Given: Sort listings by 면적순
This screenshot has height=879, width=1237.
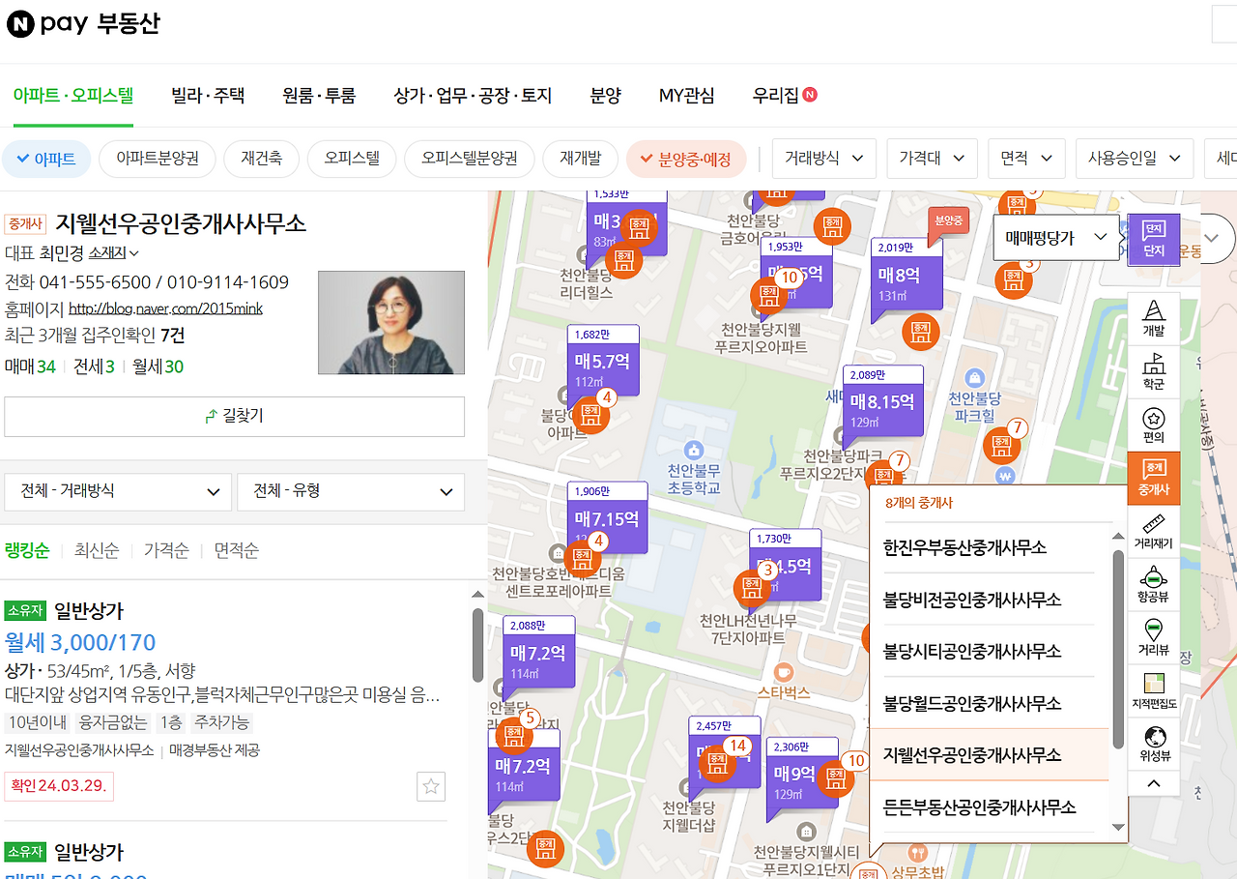Looking at the screenshot, I should coord(237,550).
